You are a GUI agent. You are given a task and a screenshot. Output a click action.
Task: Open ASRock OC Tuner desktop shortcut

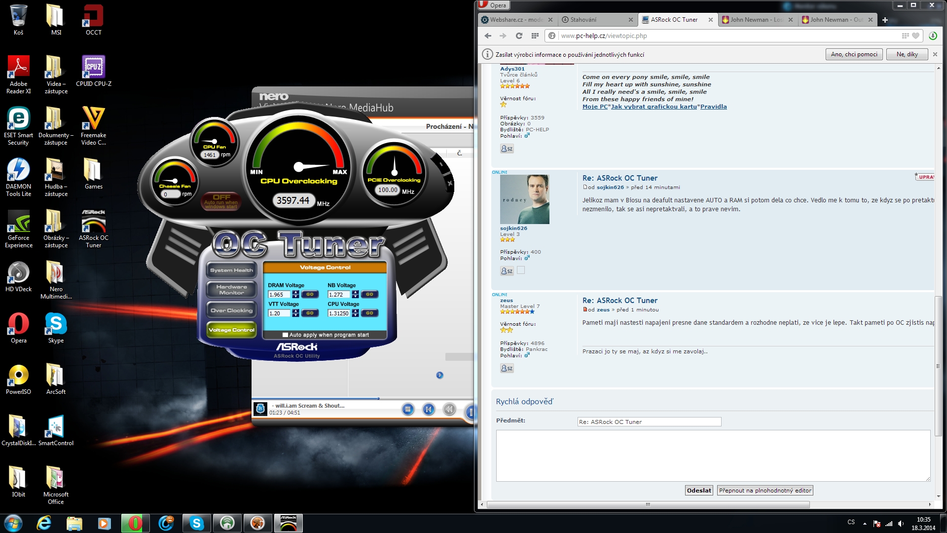pyautogui.click(x=93, y=227)
